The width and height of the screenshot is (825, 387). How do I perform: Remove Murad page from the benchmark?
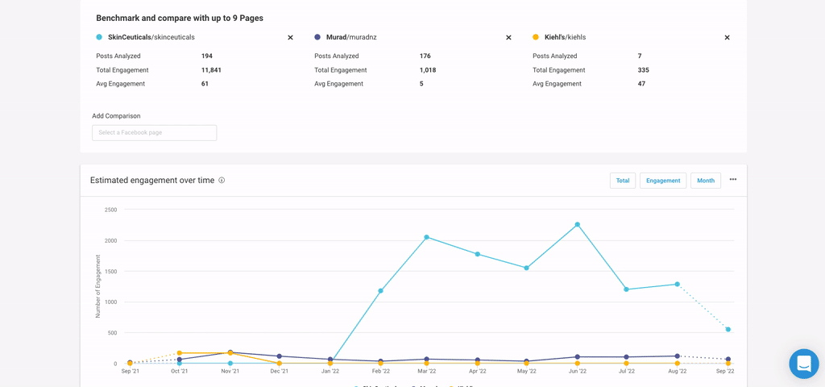[508, 38]
